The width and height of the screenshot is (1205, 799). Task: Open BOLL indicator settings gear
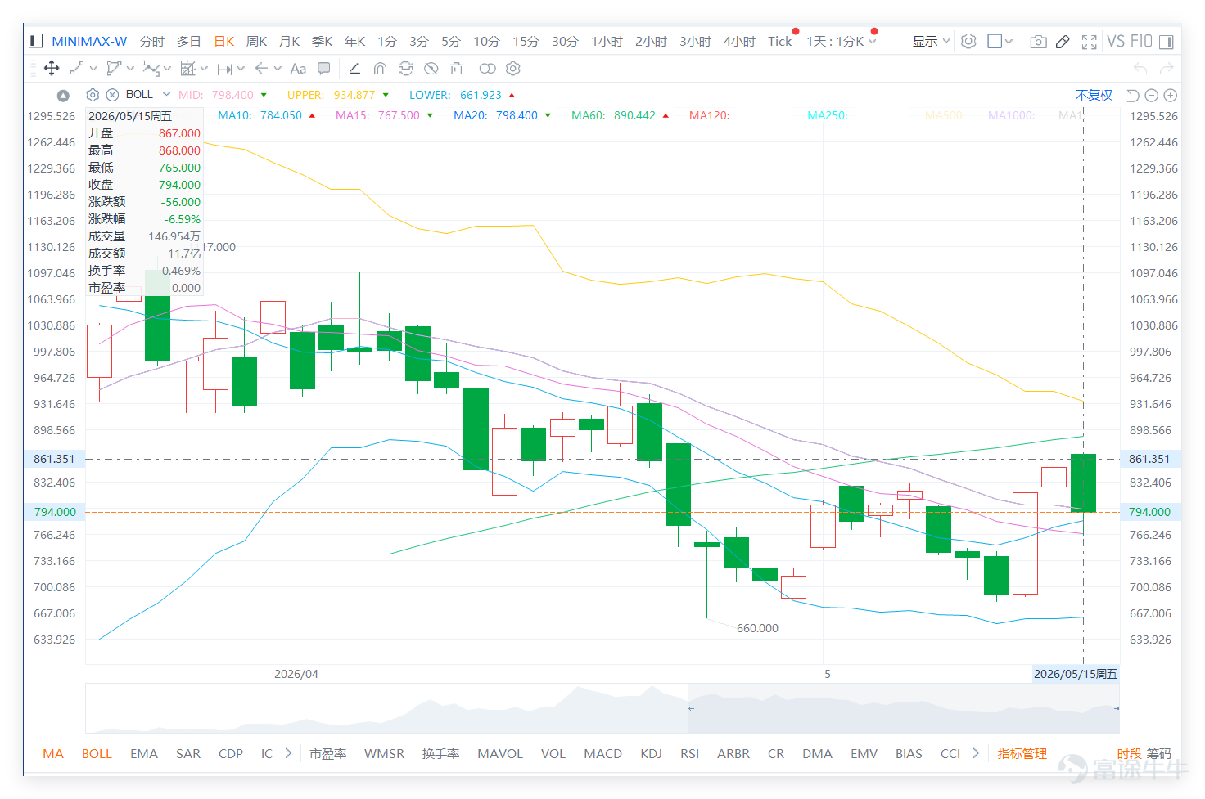93,95
